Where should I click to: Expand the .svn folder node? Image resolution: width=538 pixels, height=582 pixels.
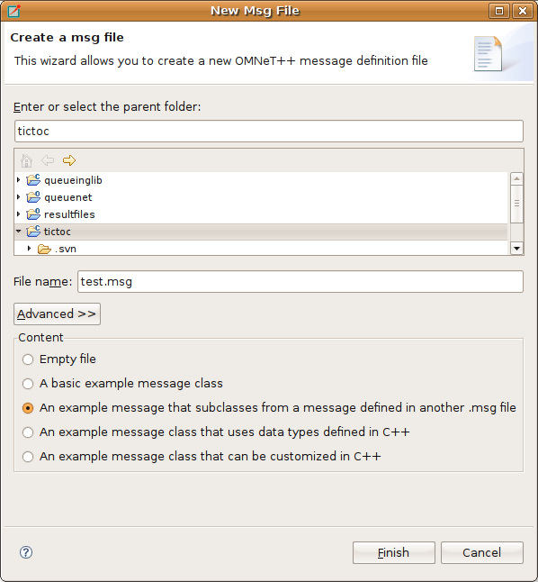pyautogui.click(x=30, y=249)
